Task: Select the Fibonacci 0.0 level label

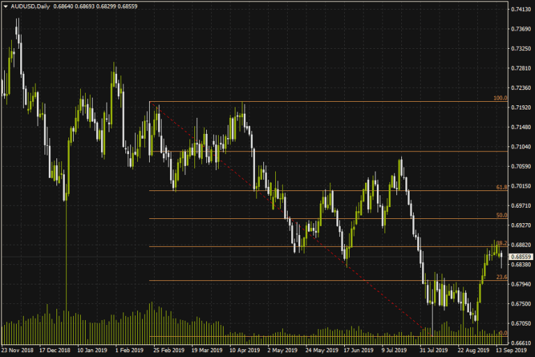Action: 502,333
